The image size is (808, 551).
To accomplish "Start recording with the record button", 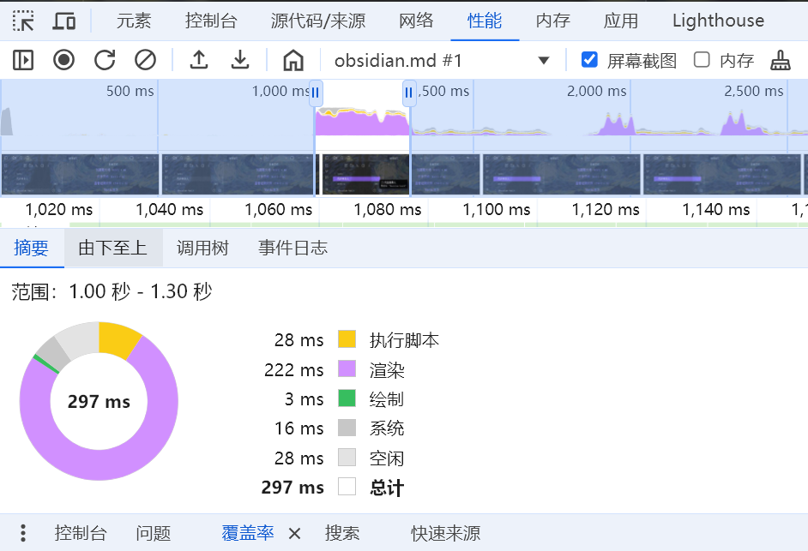I will click(63, 60).
